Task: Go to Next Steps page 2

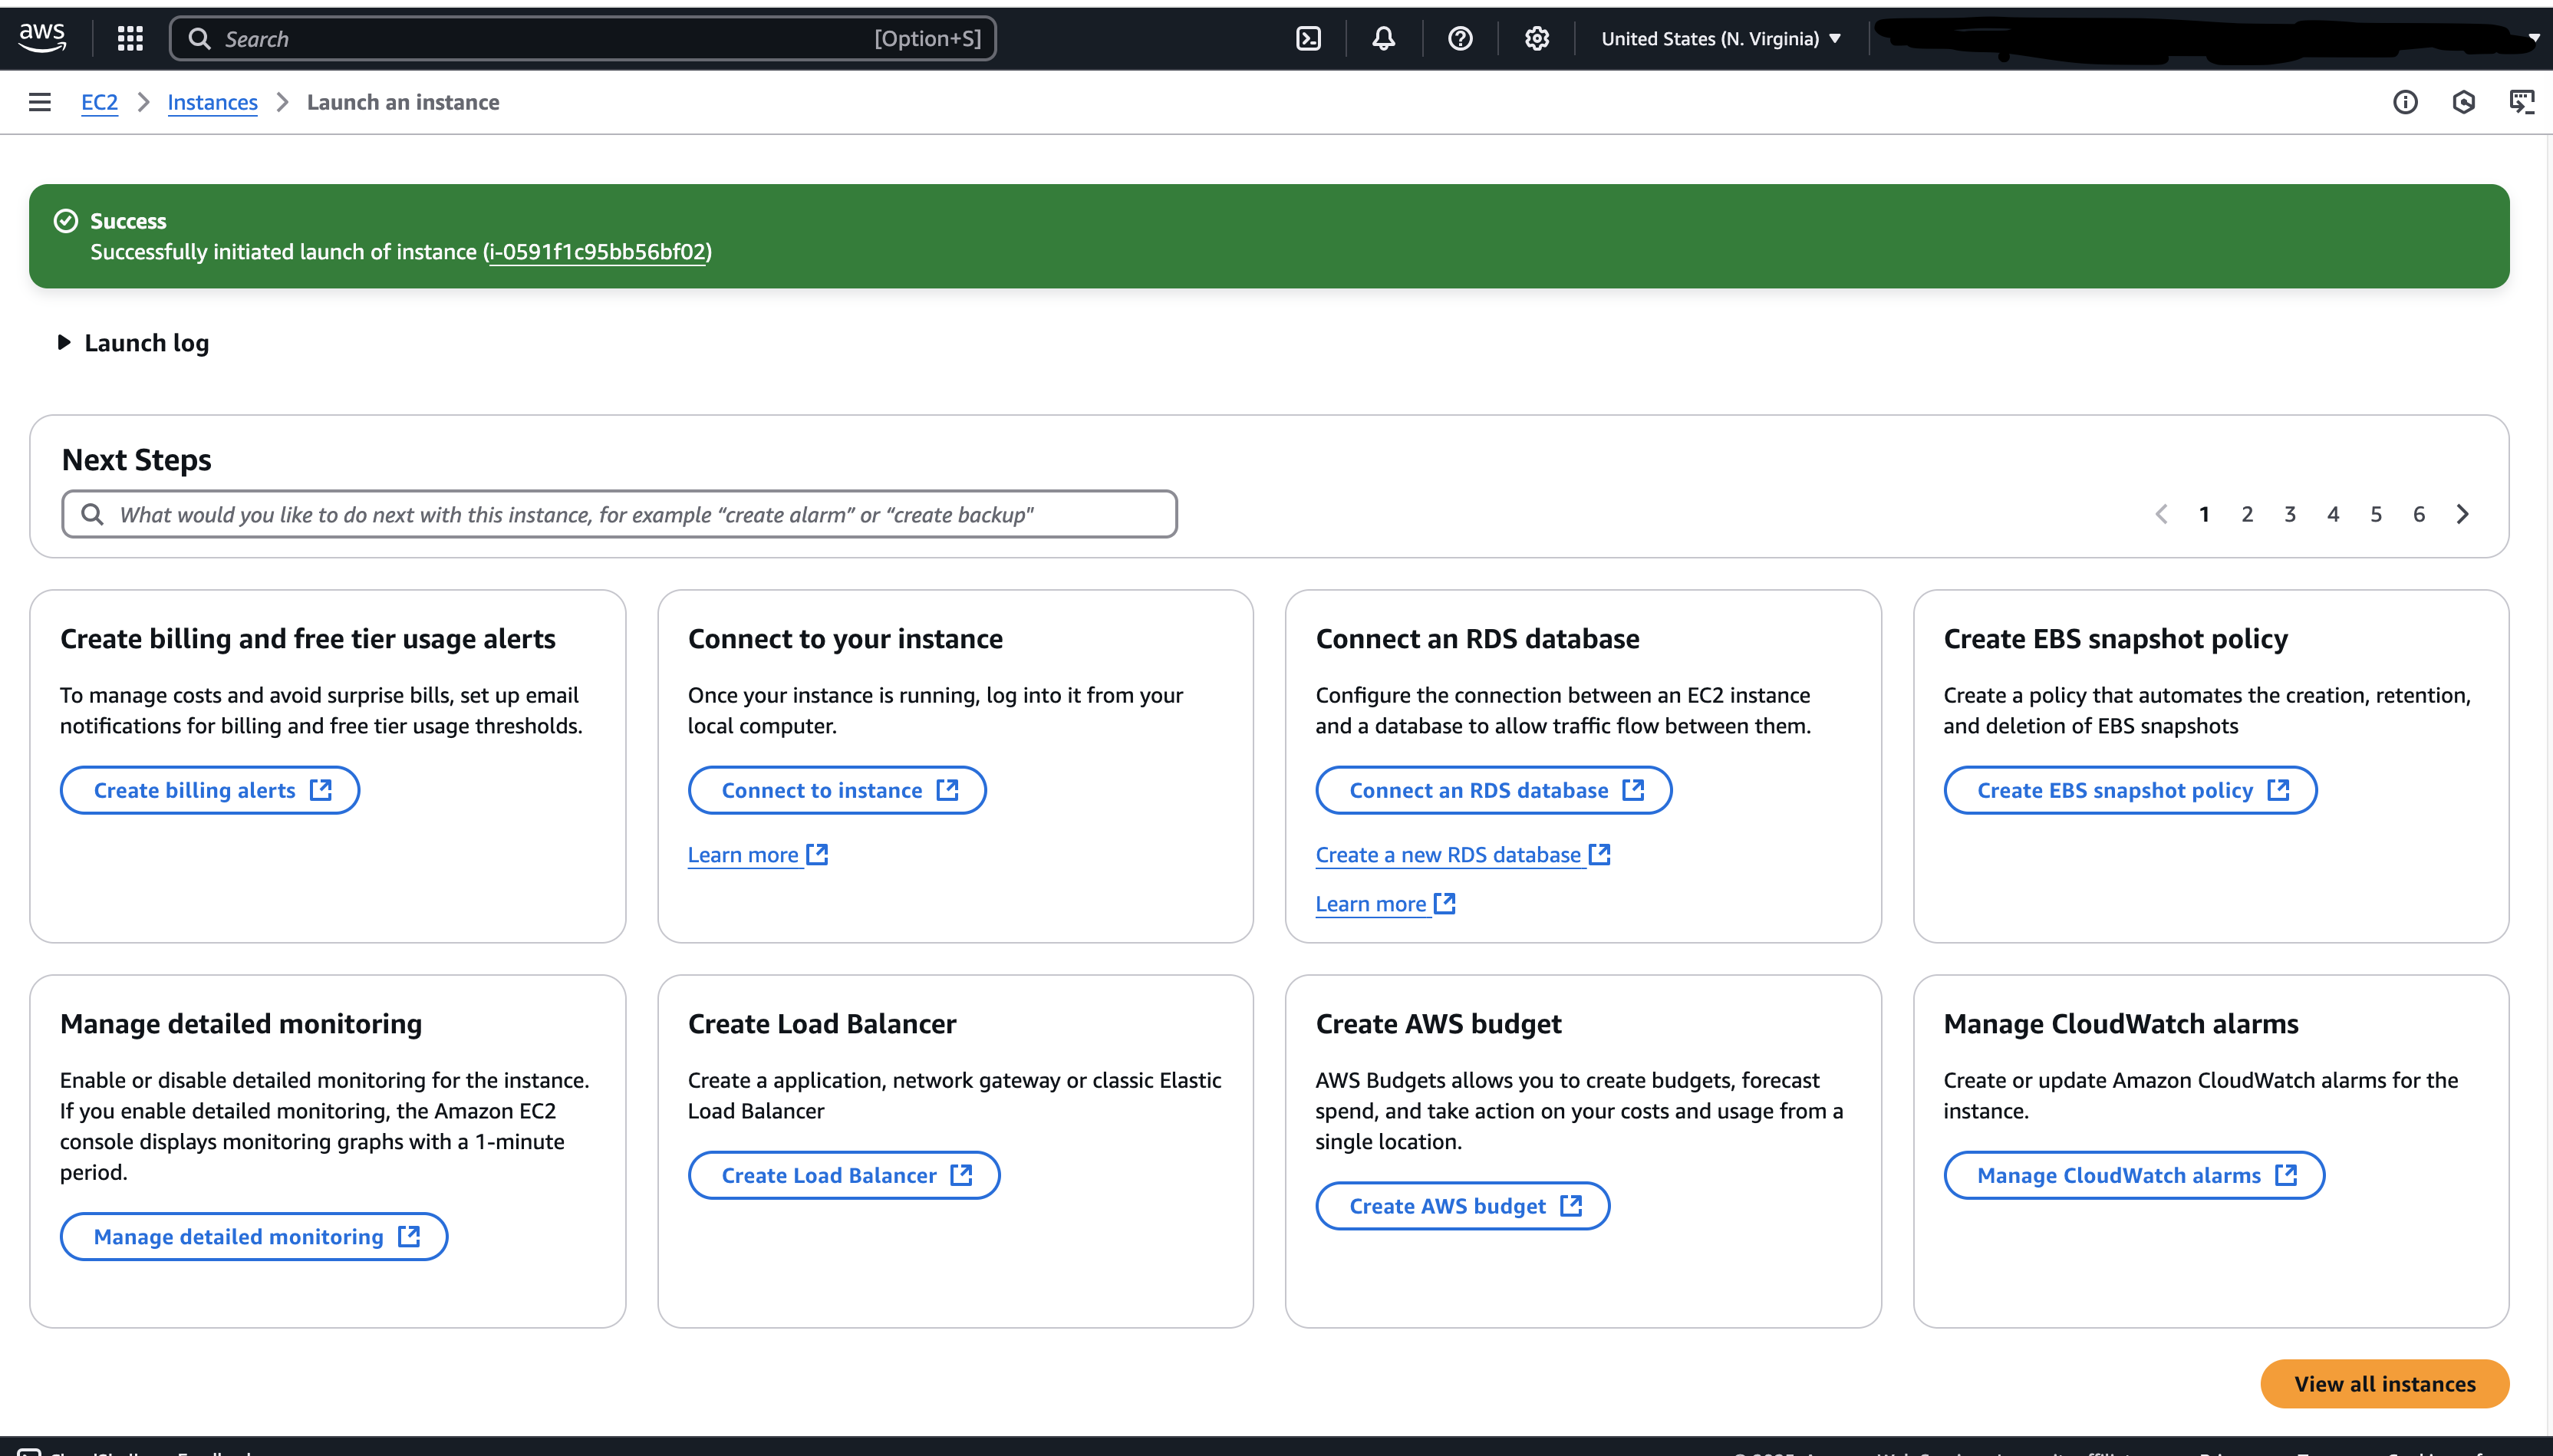Action: click(2247, 514)
